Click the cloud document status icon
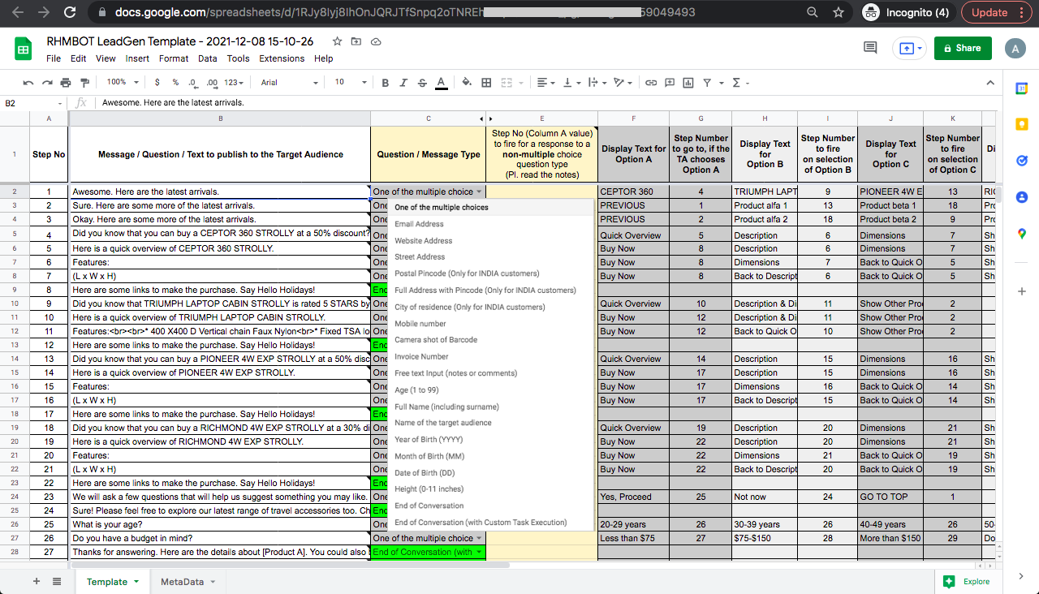The image size is (1039, 594). [376, 41]
